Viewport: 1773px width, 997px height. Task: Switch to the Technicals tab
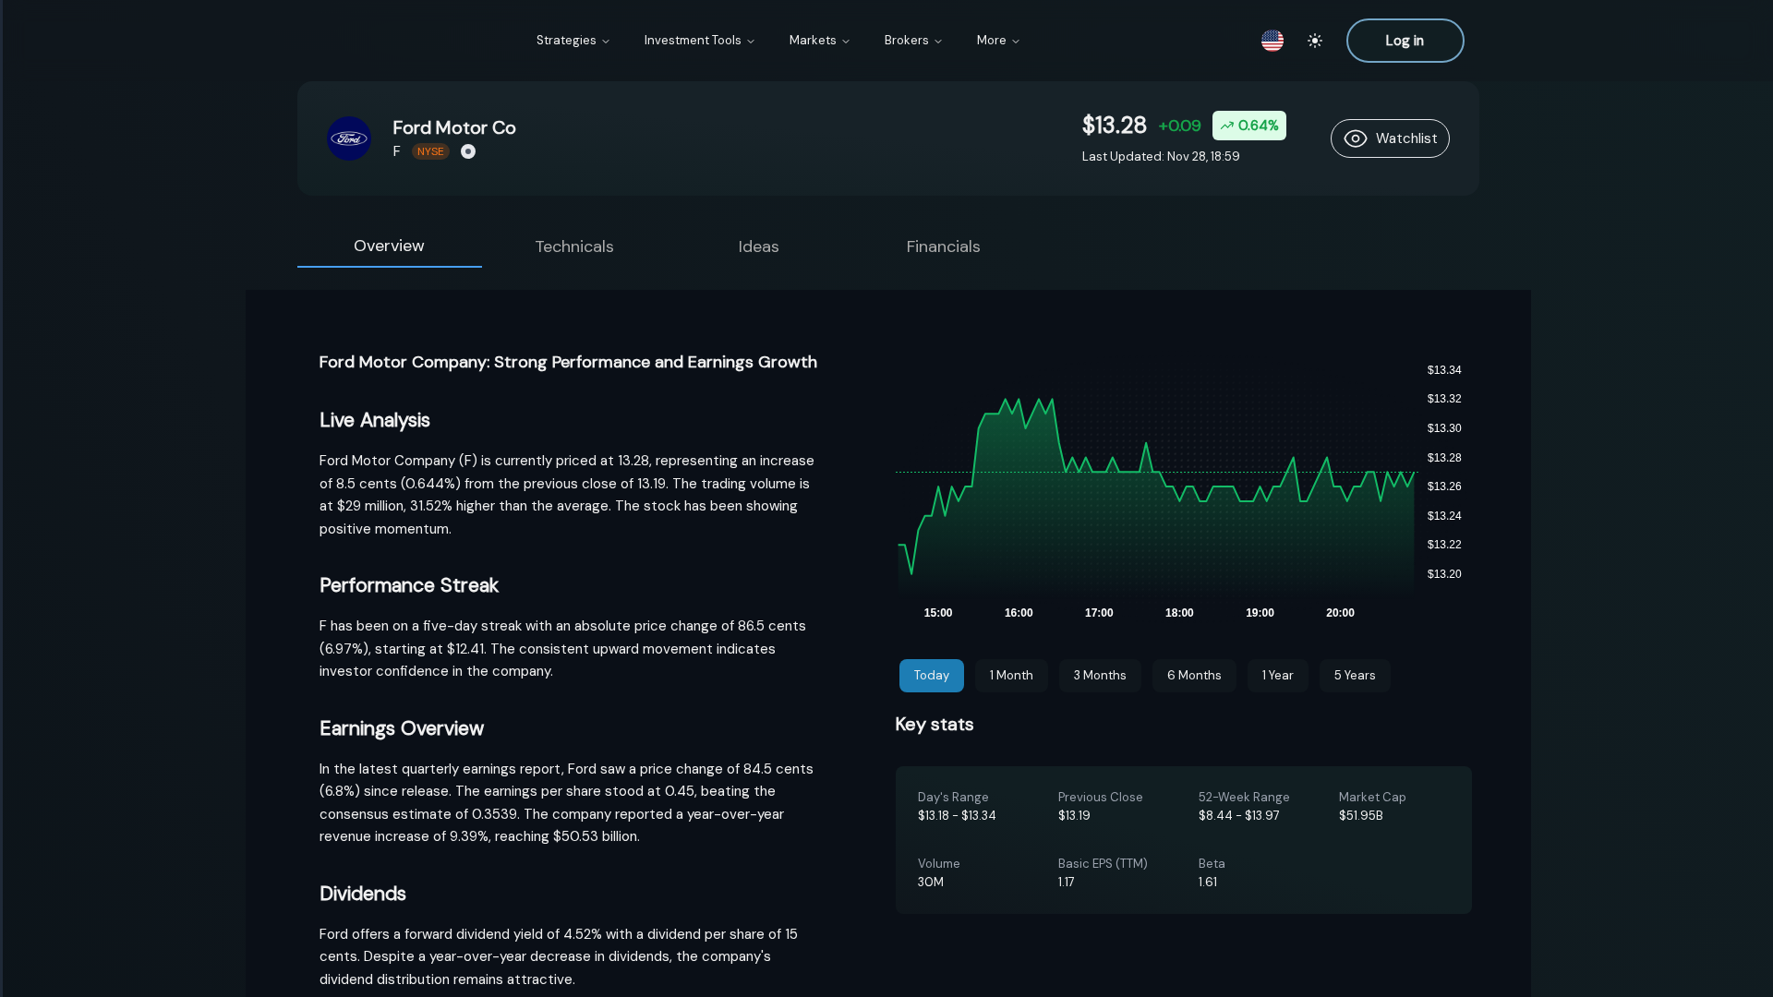[573, 246]
